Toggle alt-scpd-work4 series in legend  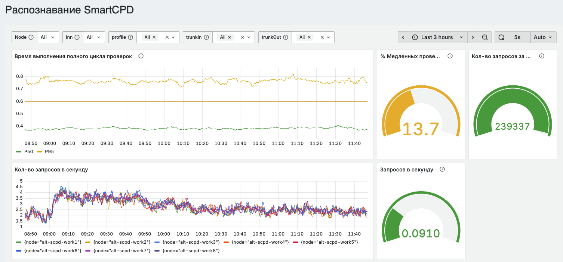point(260,242)
